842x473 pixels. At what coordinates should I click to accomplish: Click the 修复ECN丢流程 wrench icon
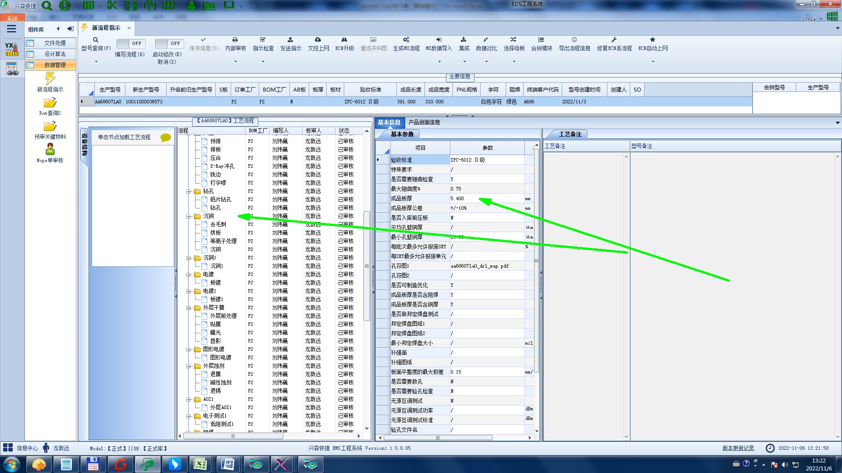614,40
